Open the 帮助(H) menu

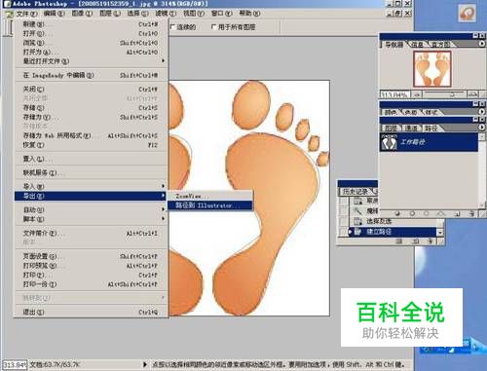(249, 14)
